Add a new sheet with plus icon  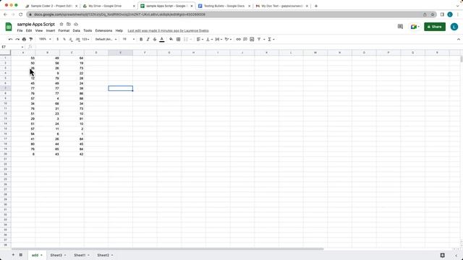[13, 255]
